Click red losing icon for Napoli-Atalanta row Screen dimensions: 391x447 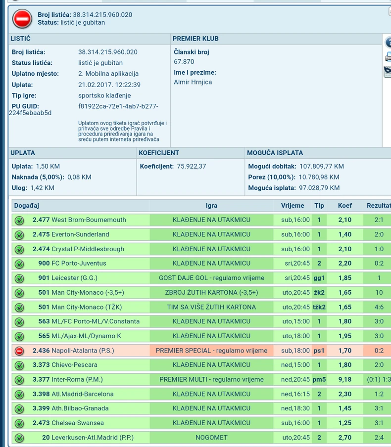point(19,351)
